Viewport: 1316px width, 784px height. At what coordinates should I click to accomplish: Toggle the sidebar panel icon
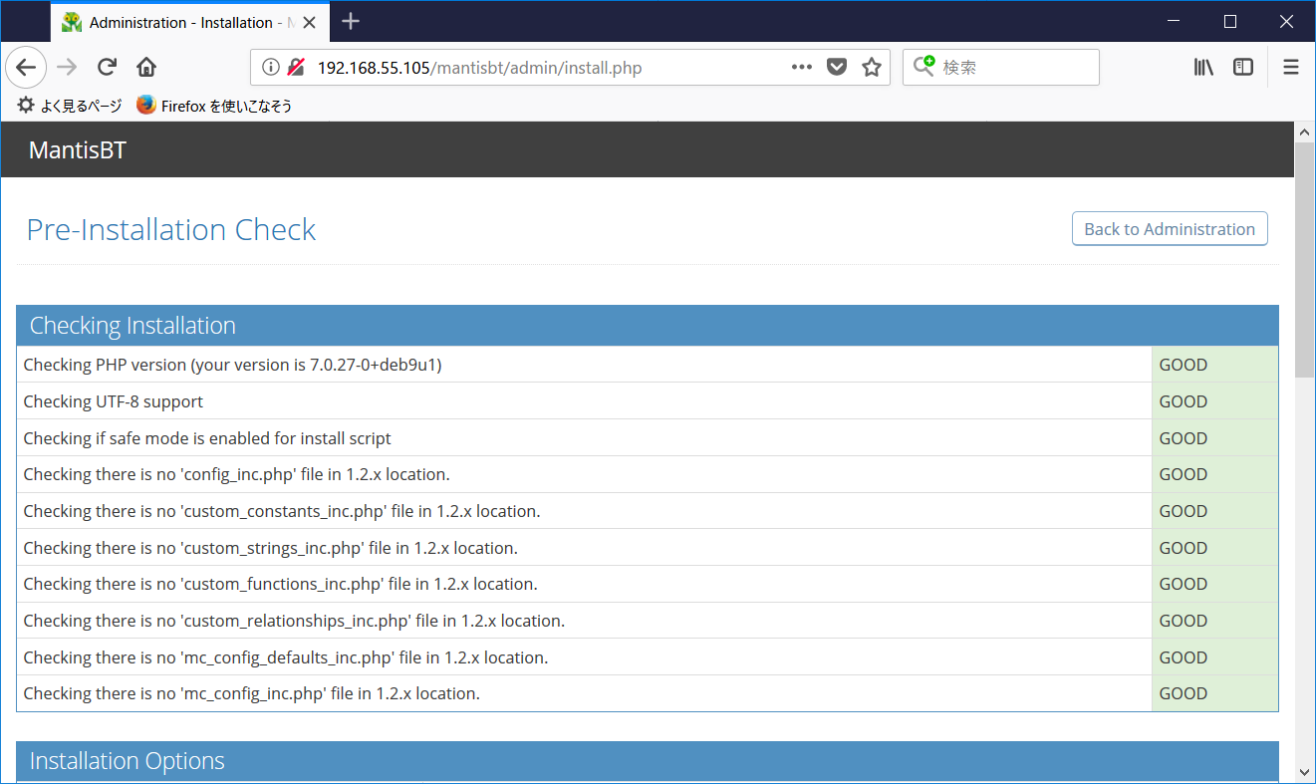coord(1242,67)
